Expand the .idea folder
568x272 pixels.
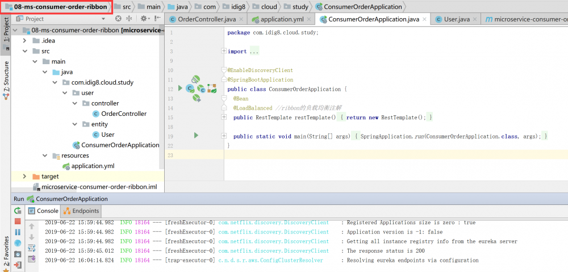24,40
